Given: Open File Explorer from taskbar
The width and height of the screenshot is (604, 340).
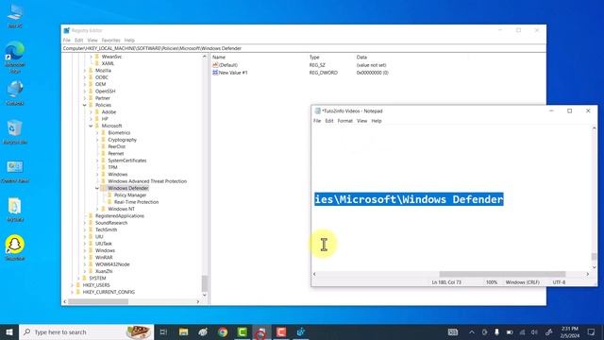Looking at the screenshot, I should coord(183,331).
